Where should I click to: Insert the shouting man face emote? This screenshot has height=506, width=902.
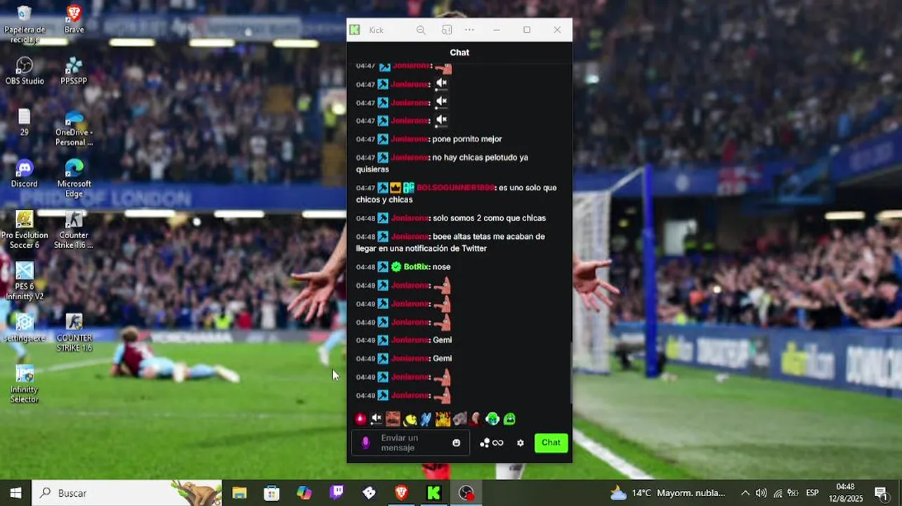pos(393,419)
